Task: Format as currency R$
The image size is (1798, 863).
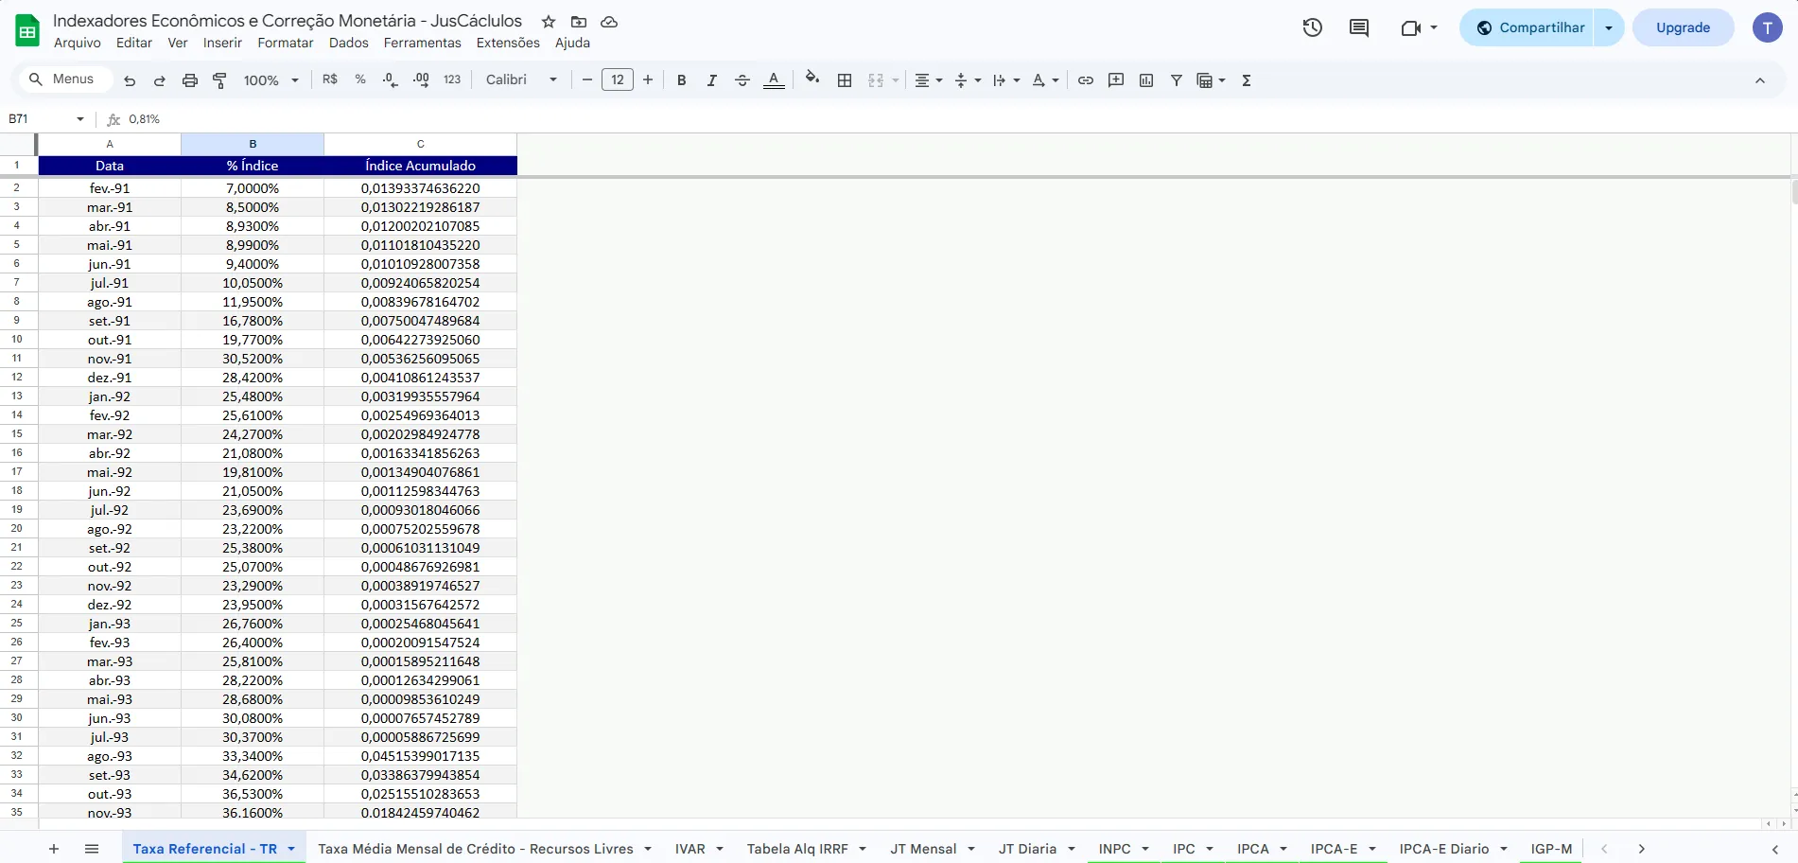Action: (330, 79)
